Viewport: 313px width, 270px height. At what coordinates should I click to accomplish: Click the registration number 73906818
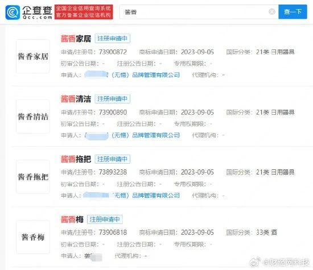(113, 232)
